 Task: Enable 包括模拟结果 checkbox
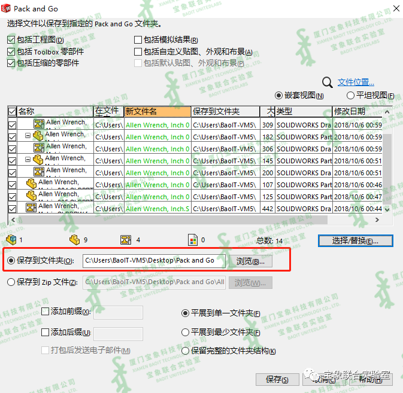[138, 40]
